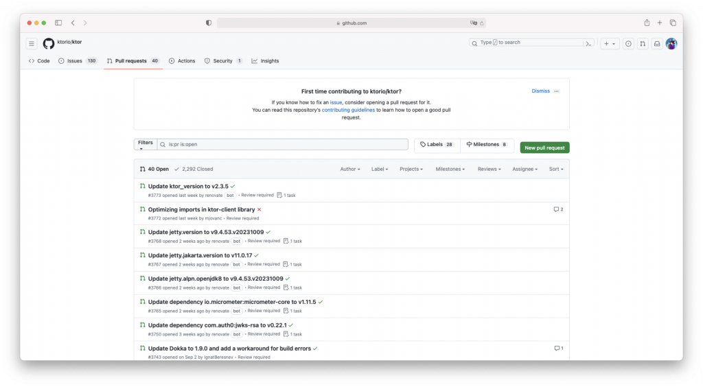Click the Safari sidebar toggle icon
Screen dimensions: 703x387
coord(58,23)
